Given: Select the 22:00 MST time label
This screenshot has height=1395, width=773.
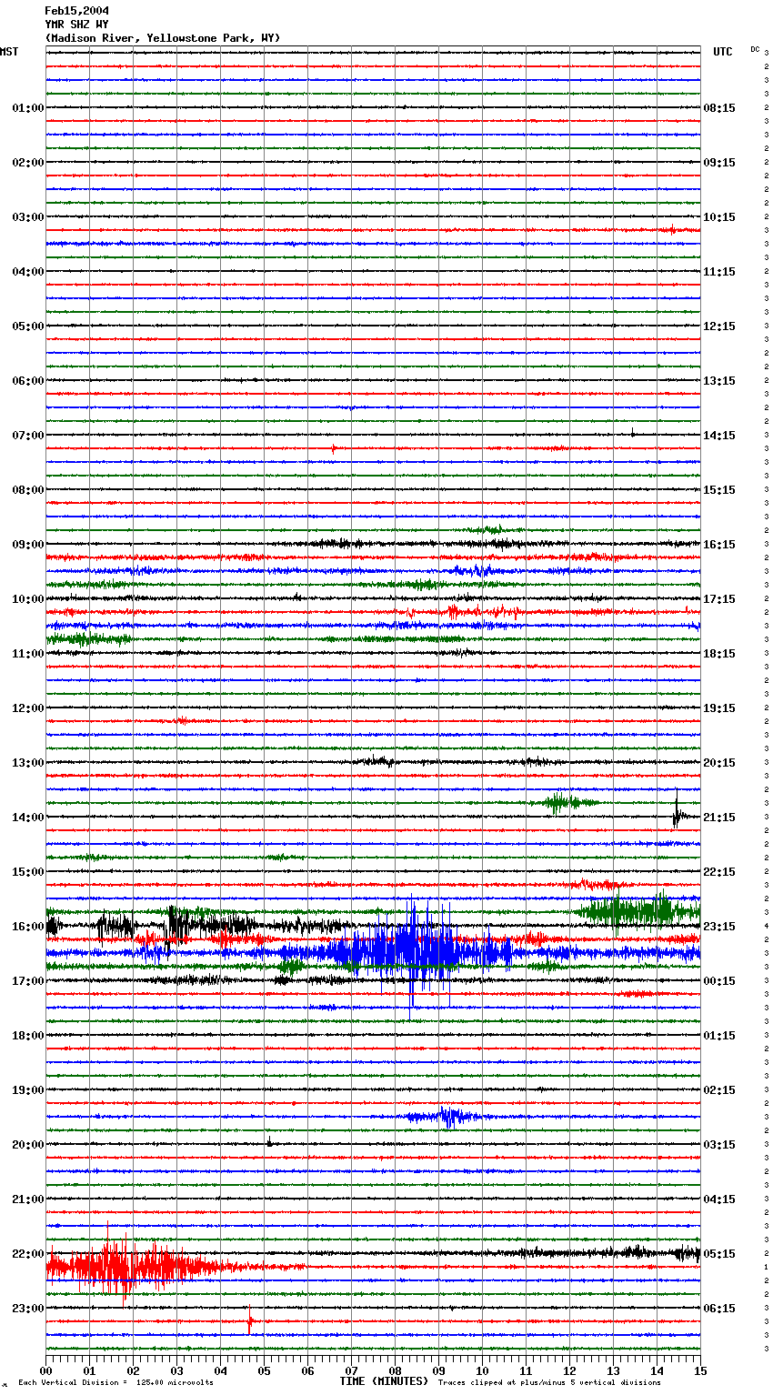Looking at the screenshot, I should (28, 1254).
